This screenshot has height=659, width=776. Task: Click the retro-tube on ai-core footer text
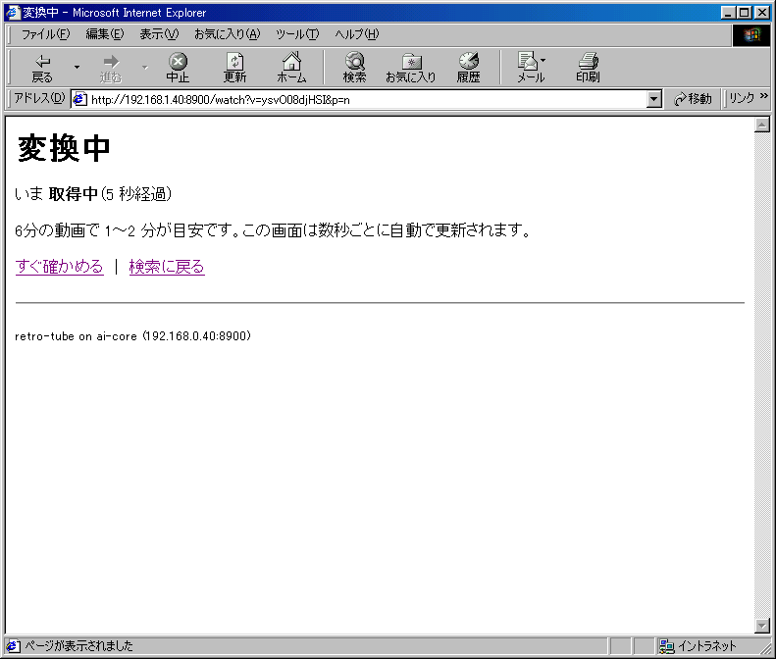pos(132,336)
